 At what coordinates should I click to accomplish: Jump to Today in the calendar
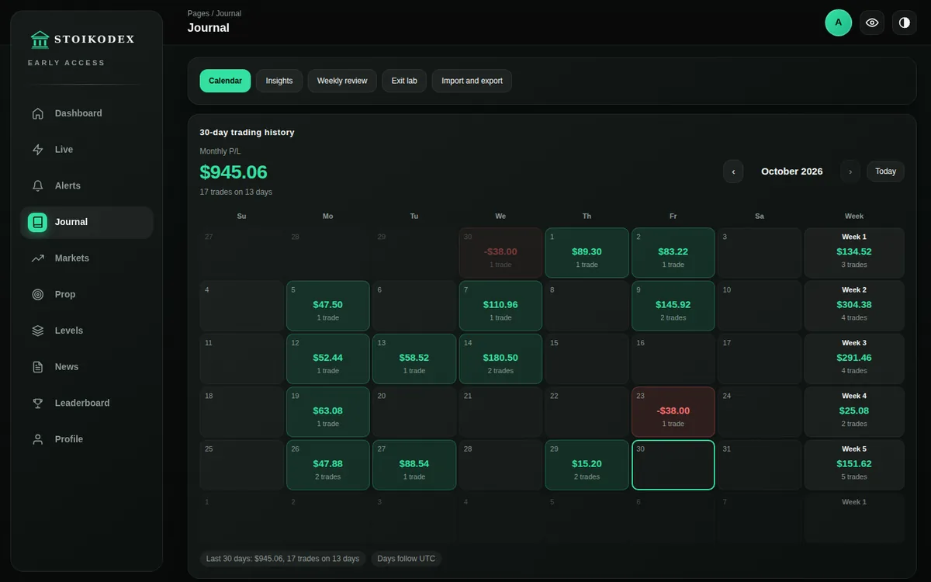click(x=885, y=171)
